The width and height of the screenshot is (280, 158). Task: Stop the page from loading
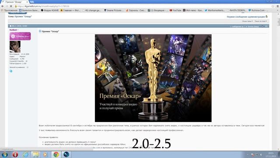11,6
